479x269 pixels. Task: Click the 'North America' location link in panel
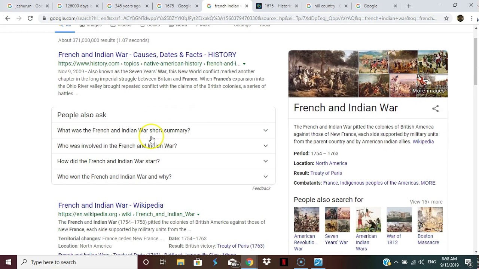coord(331,163)
